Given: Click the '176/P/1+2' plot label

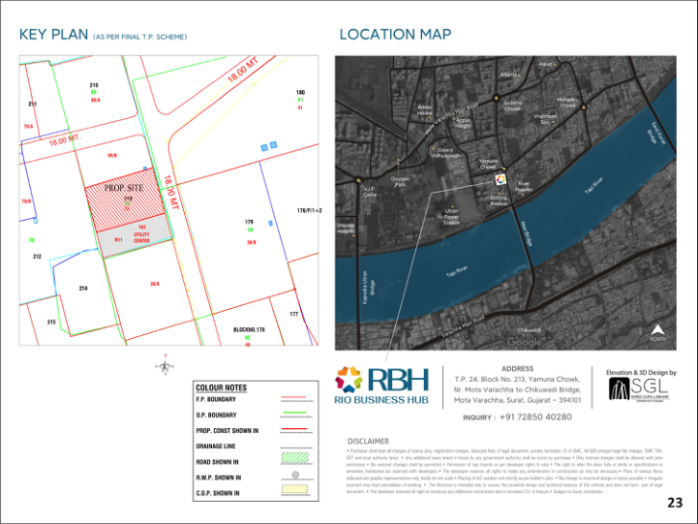Looking at the screenshot, I should [310, 210].
